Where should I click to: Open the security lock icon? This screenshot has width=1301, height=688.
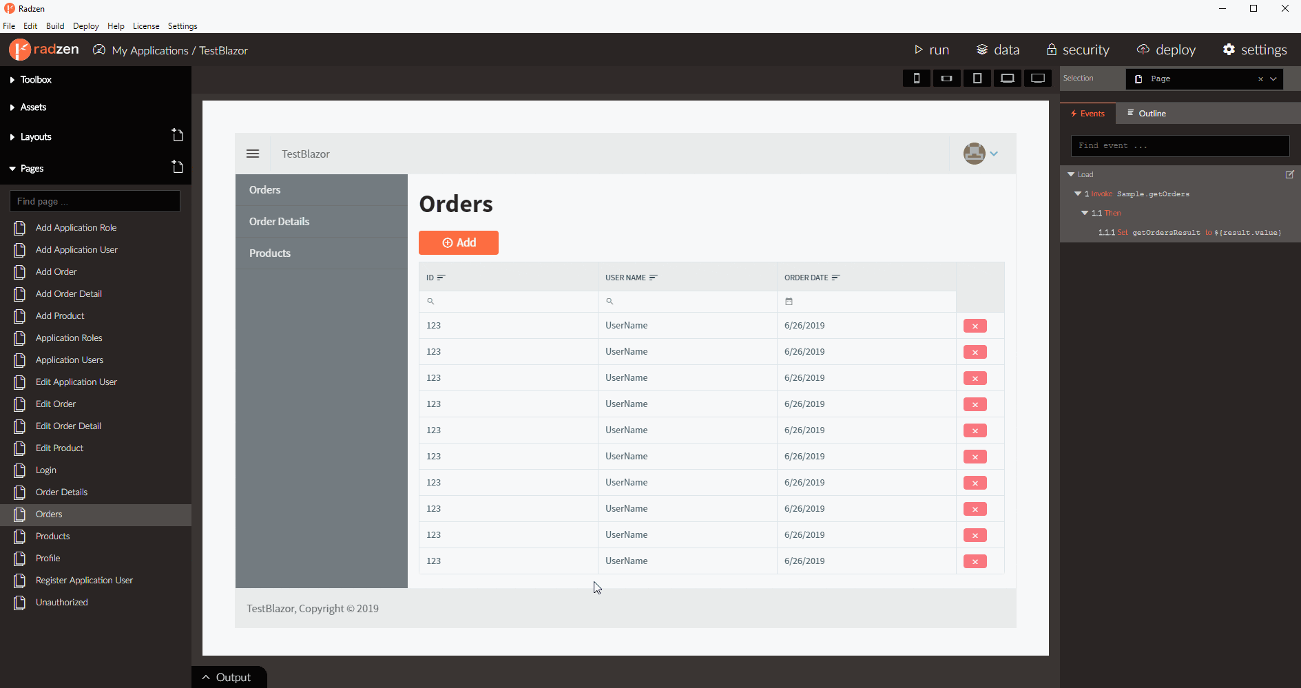tap(1052, 50)
